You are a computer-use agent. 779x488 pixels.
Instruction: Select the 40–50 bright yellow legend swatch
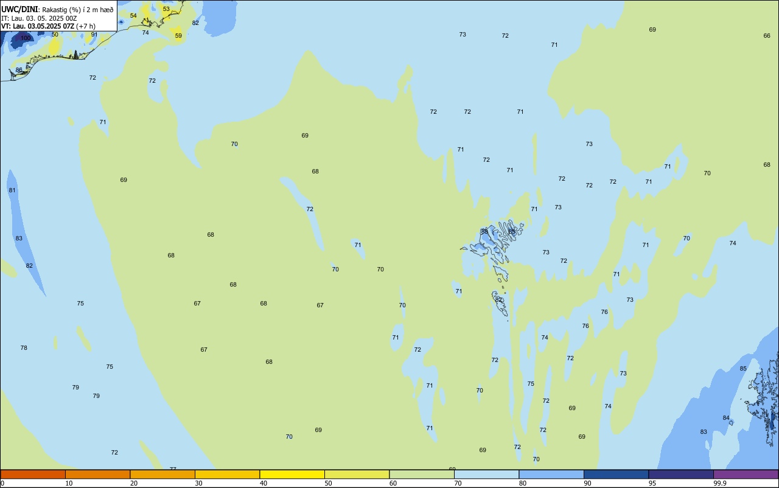[292, 474]
